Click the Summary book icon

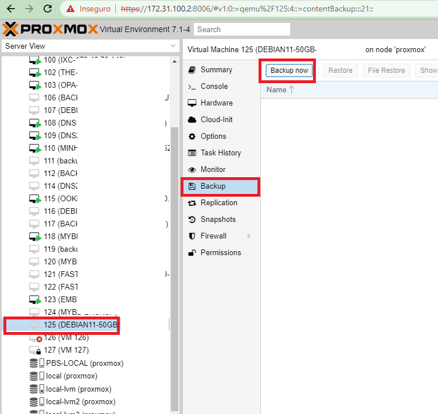click(192, 70)
